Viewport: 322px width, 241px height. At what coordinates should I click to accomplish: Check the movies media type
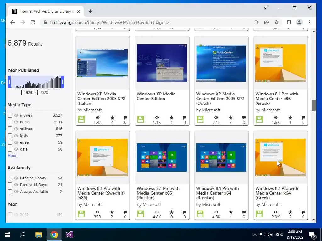[x=10, y=115]
